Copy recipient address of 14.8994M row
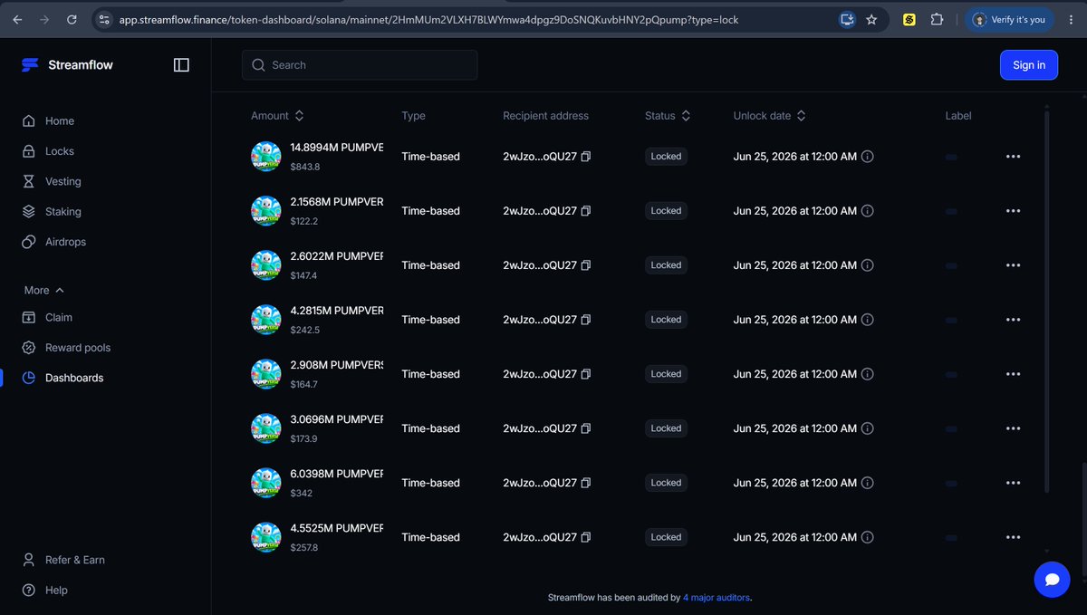Screen dimensions: 1087x615 coord(586,157)
